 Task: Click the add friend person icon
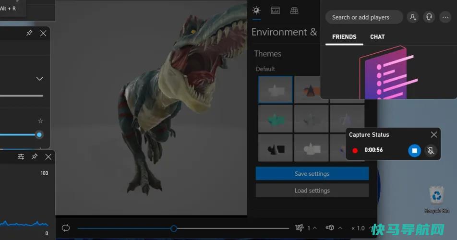point(413,17)
